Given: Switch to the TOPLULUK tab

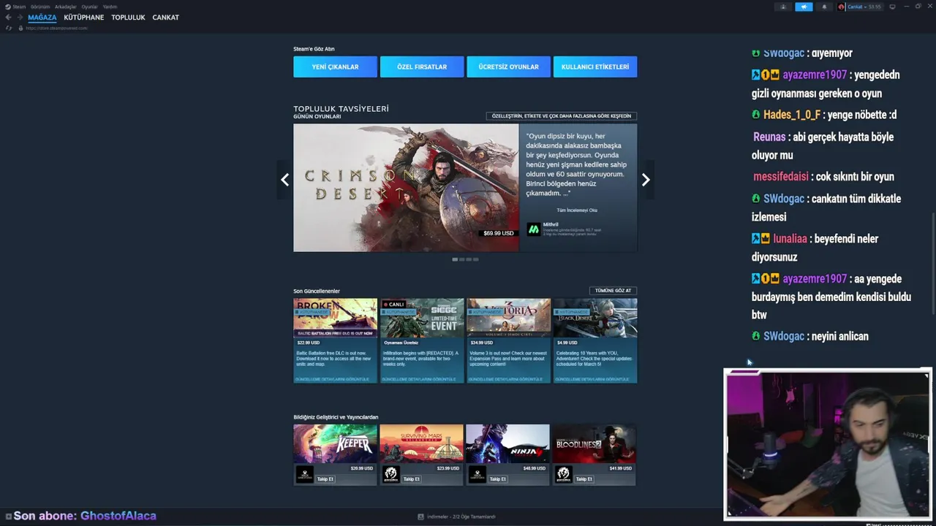Looking at the screenshot, I should coord(128,18).
